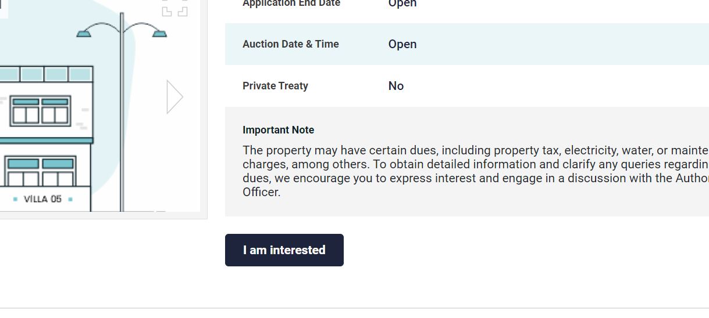Select the Auction Date & Time label
The height and width of the screenshot is (318, 709).
click(291, 44)
